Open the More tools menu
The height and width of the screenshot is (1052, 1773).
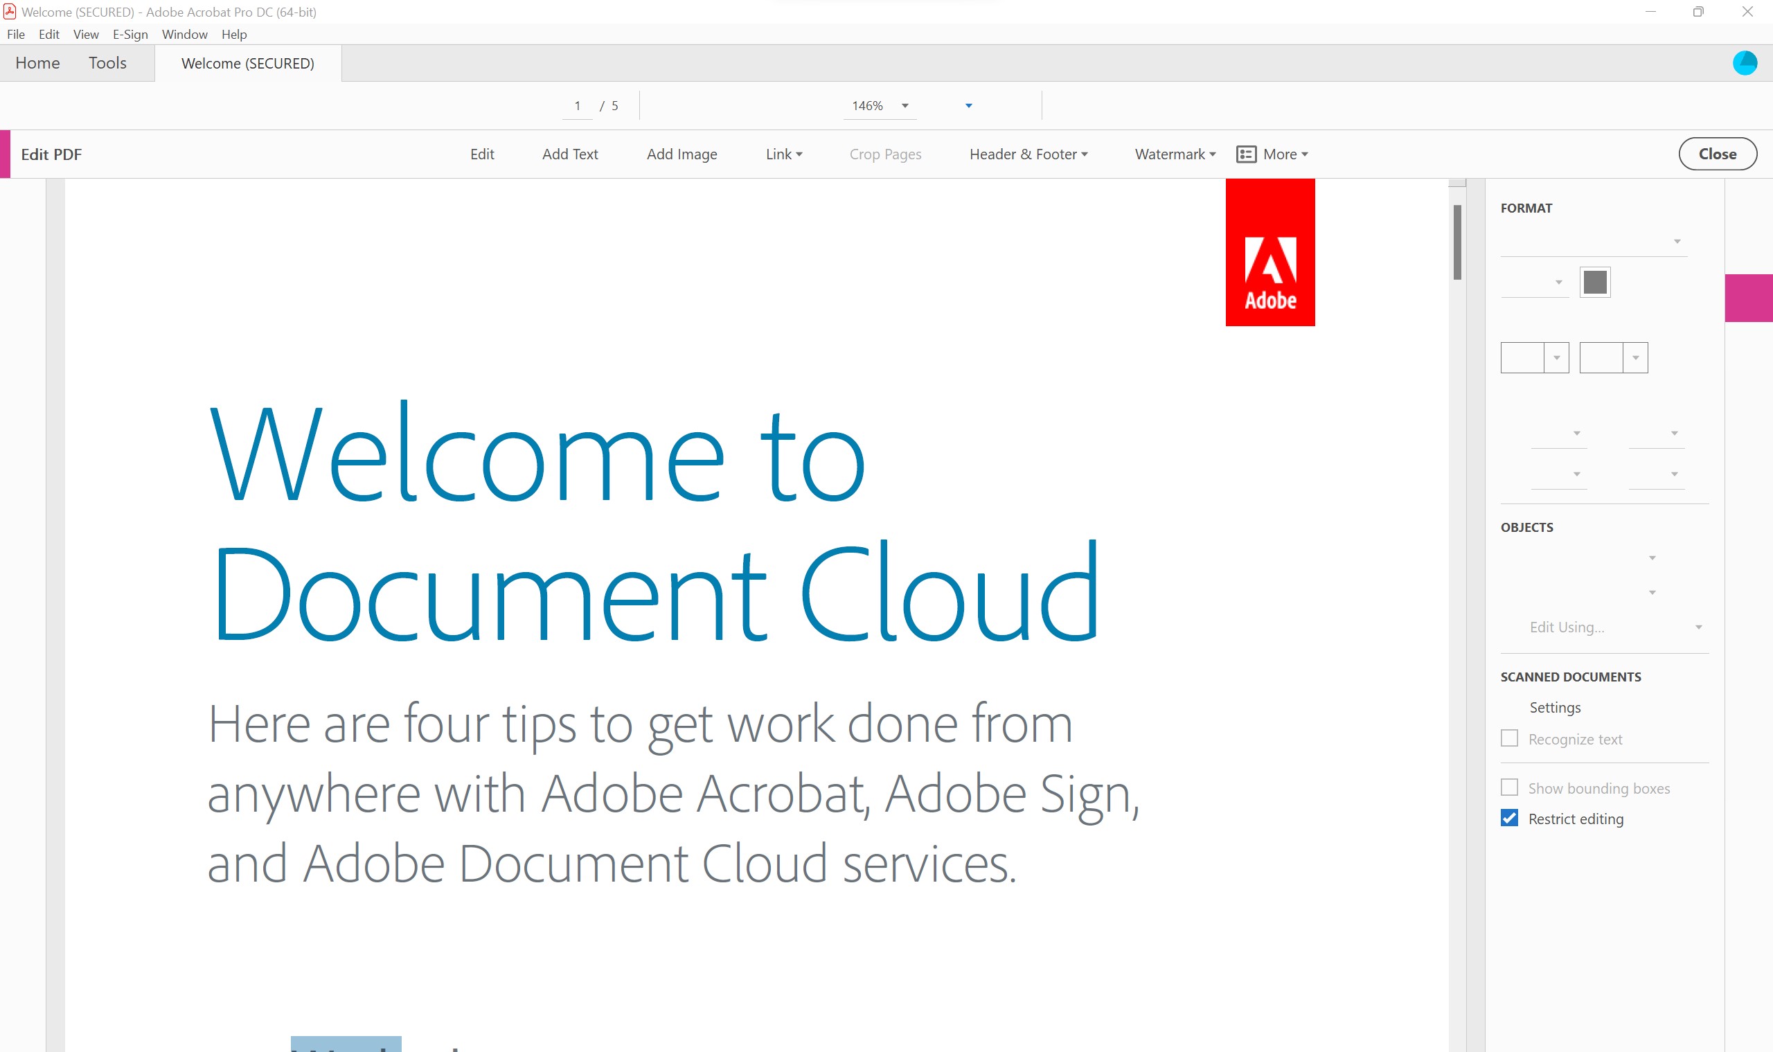[x=1272, y=154]
